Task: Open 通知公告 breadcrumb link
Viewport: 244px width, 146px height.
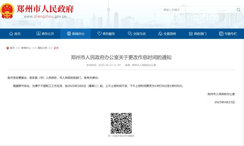Action: [42, 48]
